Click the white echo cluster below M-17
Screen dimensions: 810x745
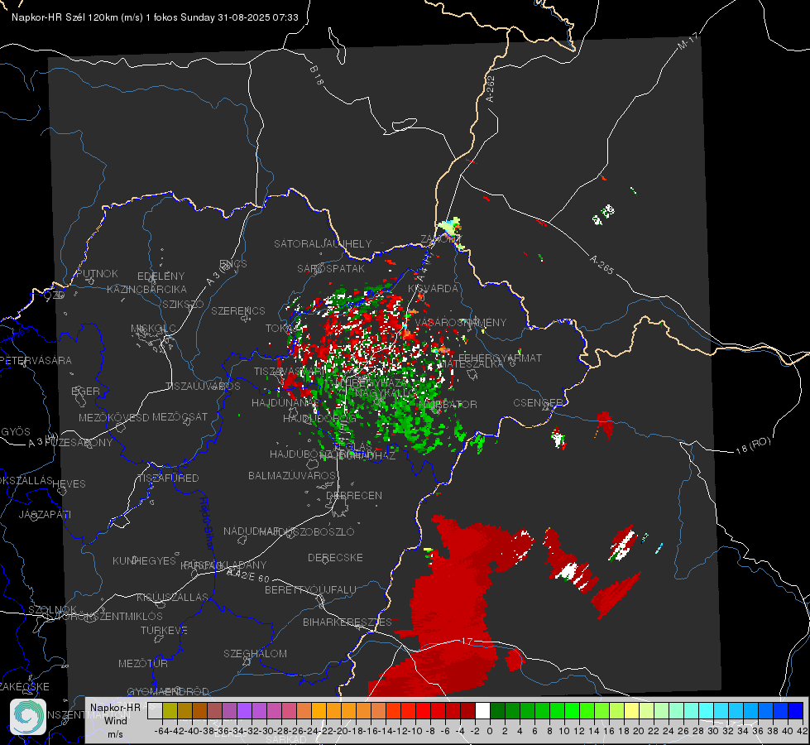point(603,214)
